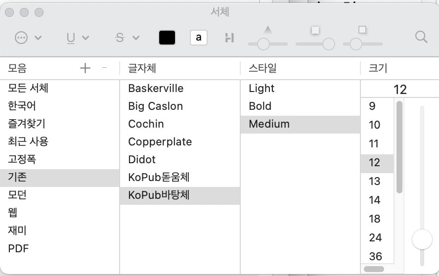Choose the KoPub바탕체 font family

click(x=180, y=195)
